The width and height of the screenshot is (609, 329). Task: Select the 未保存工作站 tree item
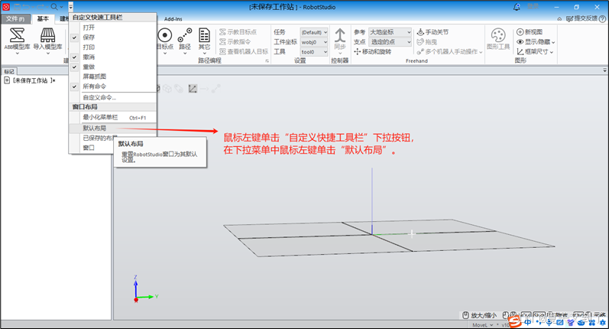pos(31,80)
